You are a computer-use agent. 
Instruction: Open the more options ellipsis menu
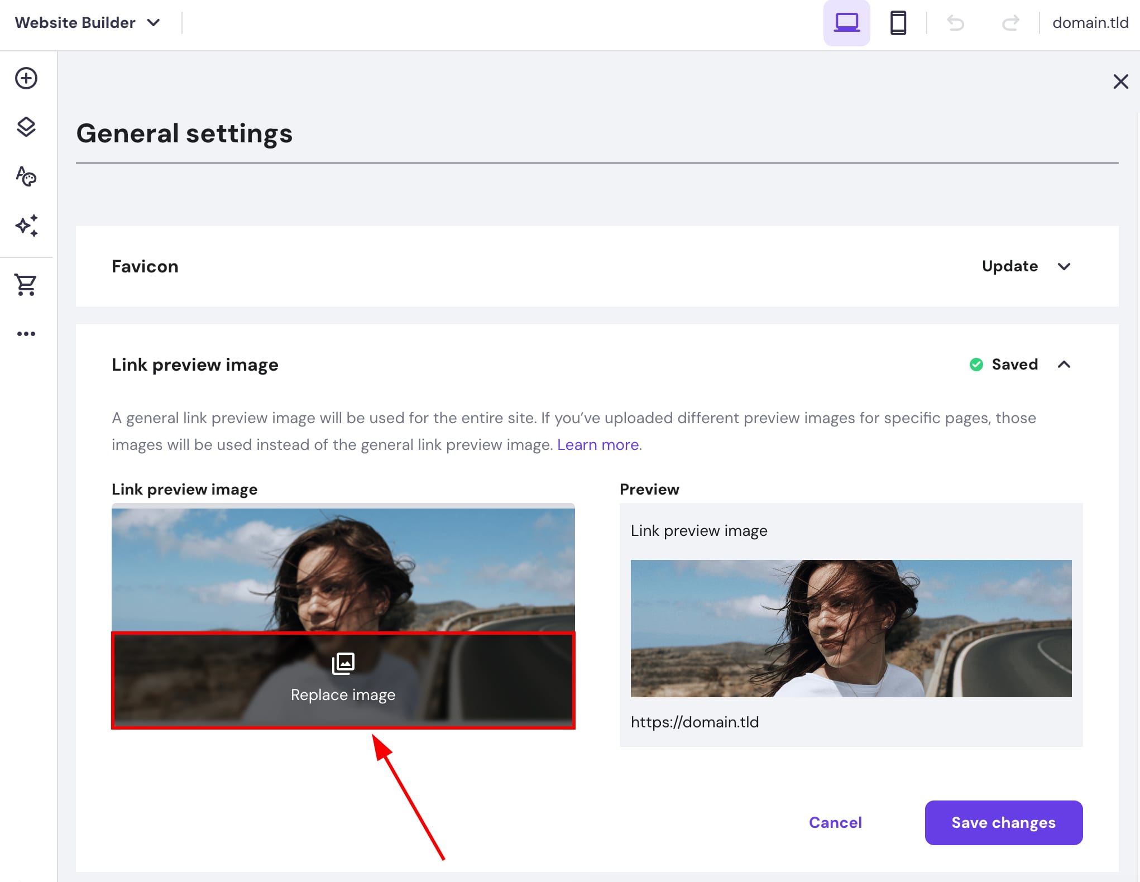pyautogui.click(x=26, y=333)
